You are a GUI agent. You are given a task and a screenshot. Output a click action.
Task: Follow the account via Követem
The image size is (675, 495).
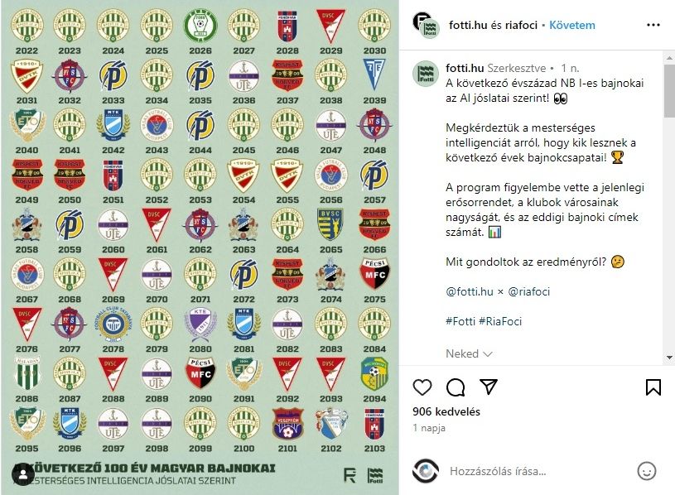coord(572,26)
